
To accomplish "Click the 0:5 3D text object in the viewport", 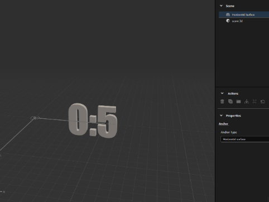I will pos(93,121).
